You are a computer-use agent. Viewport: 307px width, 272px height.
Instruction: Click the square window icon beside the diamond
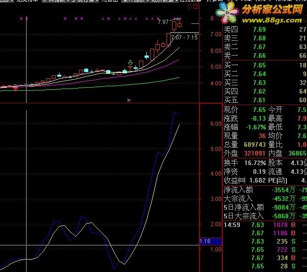pyautogui.click(x=196, y=7)
